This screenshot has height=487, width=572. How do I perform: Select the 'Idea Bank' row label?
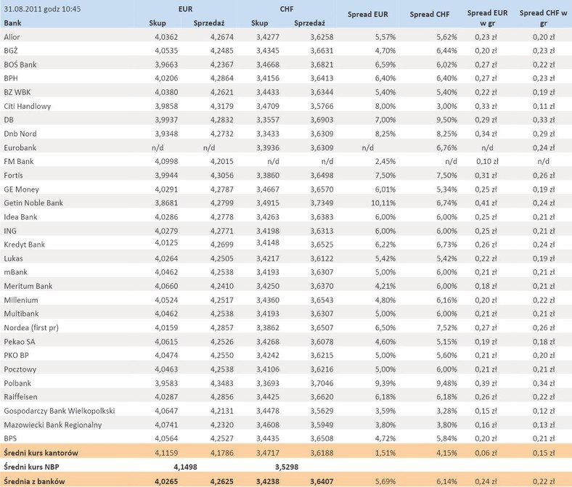[20, 217]
